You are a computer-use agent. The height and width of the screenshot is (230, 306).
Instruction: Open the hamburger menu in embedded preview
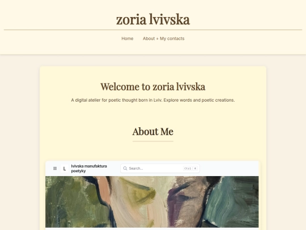coord(55,169)
